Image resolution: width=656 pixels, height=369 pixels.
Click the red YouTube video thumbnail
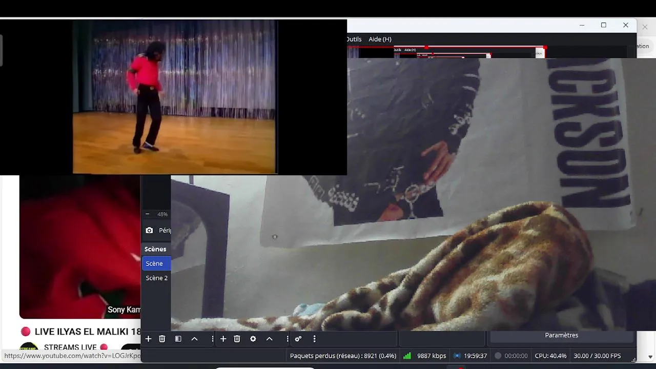coord(80,247)
